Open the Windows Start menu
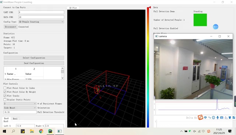Screen dimensions: 236x135 click(4, 131)
